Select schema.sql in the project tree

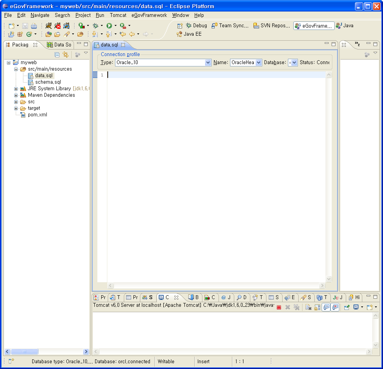click(48, 82)
